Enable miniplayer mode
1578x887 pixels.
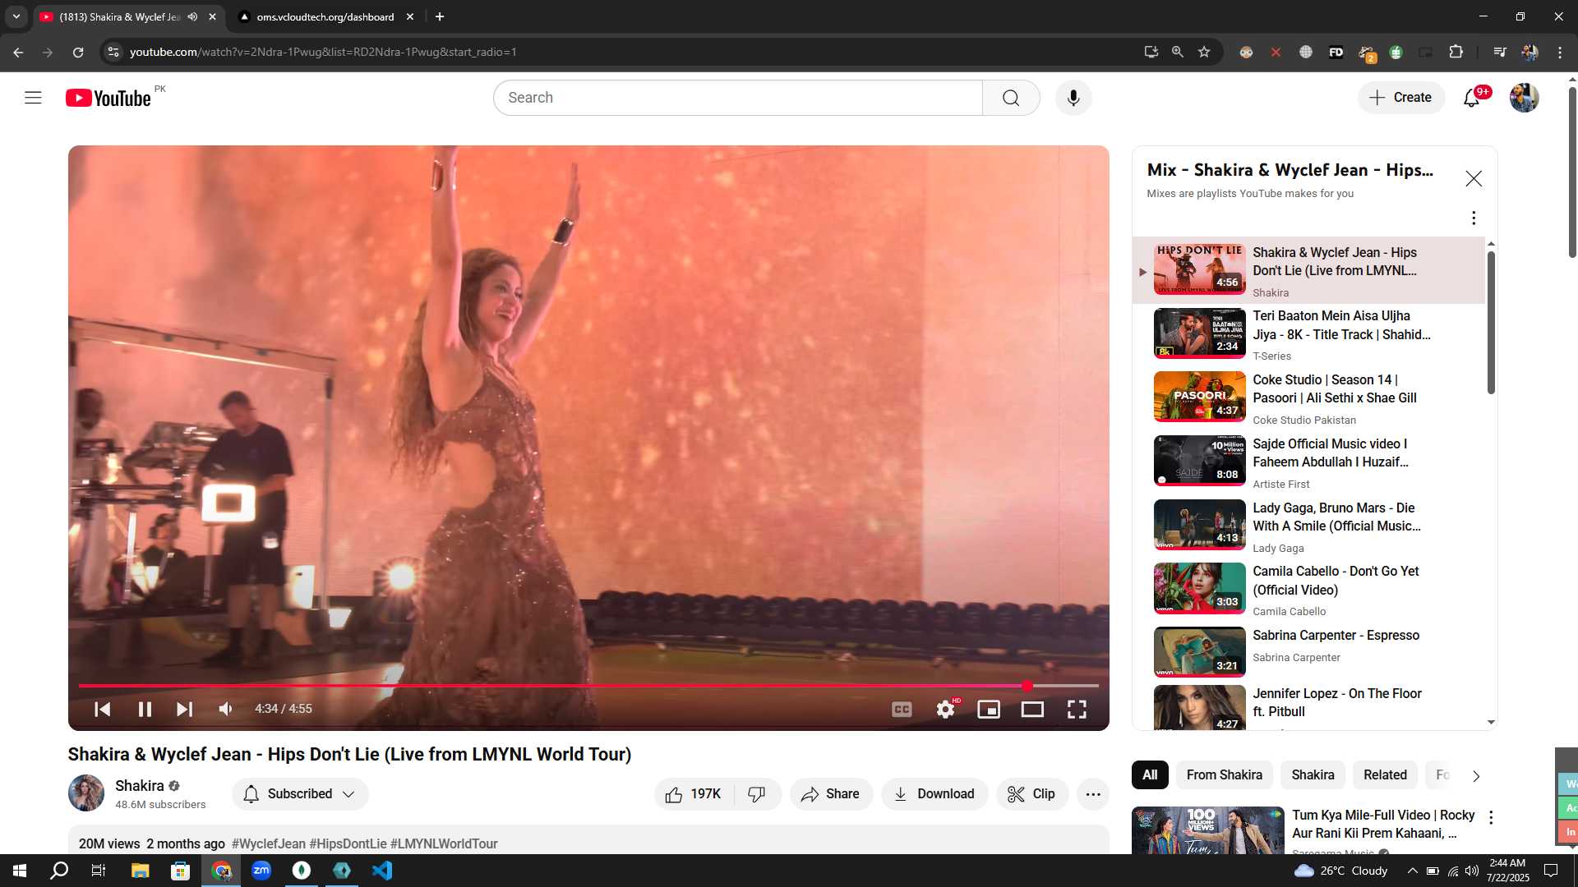(x=989, y=709)
